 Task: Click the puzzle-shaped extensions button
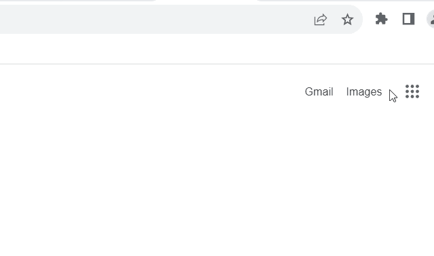[381, 19]
